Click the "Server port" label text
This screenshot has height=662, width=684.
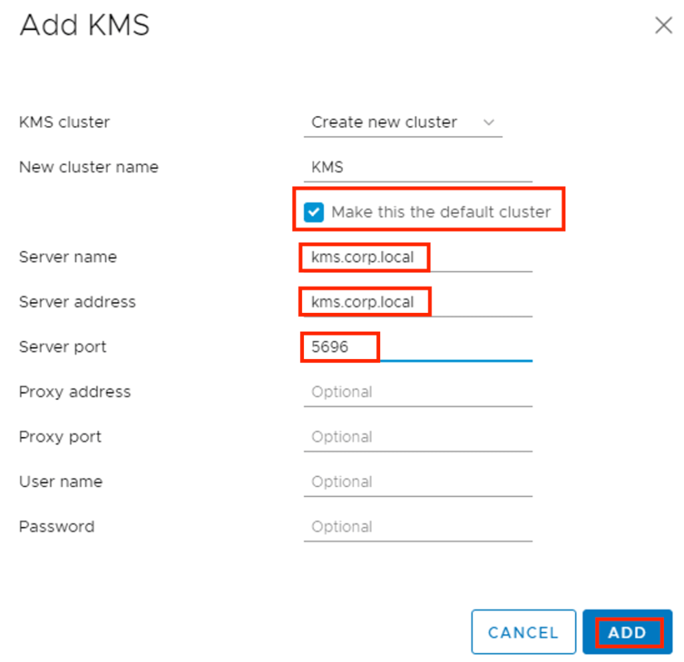[x=63, y=347]
